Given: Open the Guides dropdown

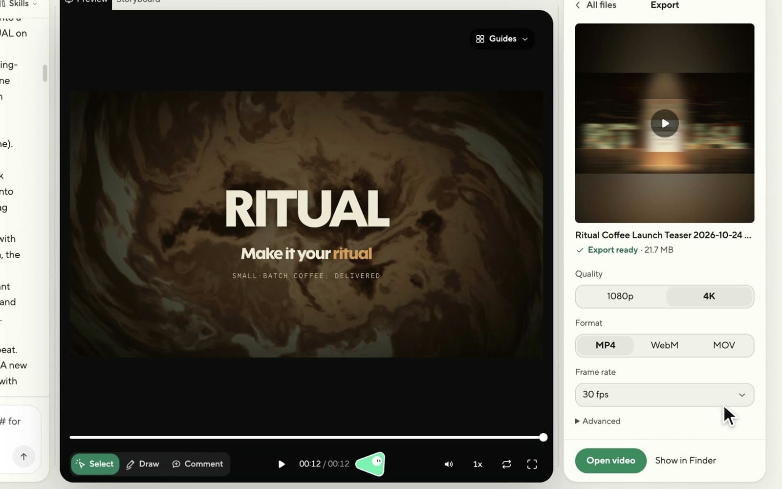Looking at the screenshot, I should (502, 39).
